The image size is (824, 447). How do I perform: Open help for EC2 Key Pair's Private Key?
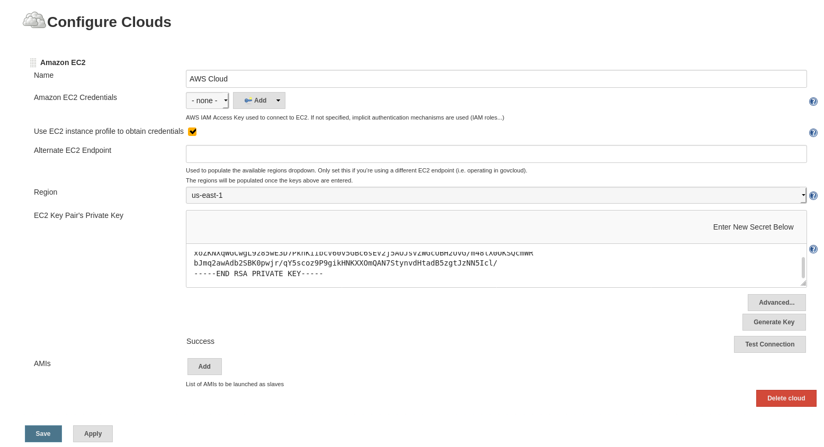click(813, 249)
